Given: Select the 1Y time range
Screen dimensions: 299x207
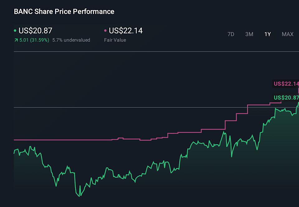Looking at the screenshot, I should point(267,34).
